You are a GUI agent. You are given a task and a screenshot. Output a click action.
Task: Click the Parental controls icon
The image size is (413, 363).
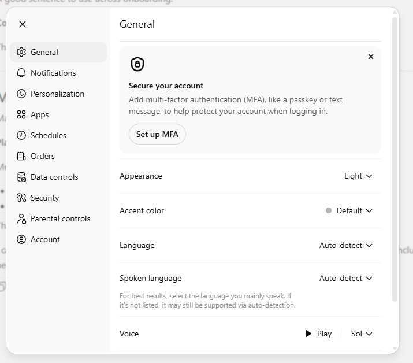pyautogui.click(x=21, y=218)
